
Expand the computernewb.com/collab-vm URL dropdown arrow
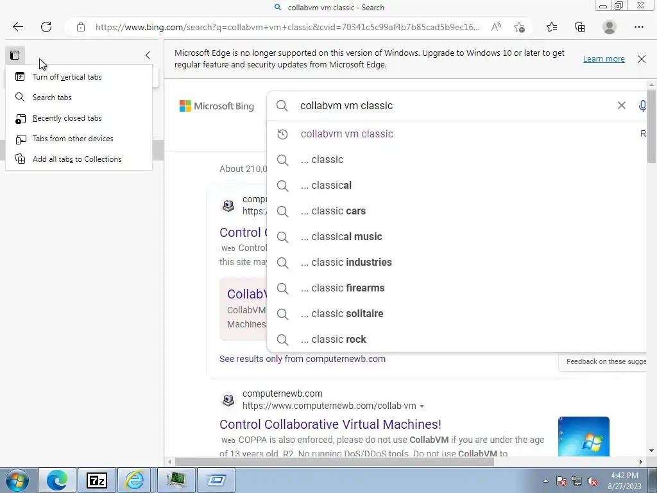point(422,406)
